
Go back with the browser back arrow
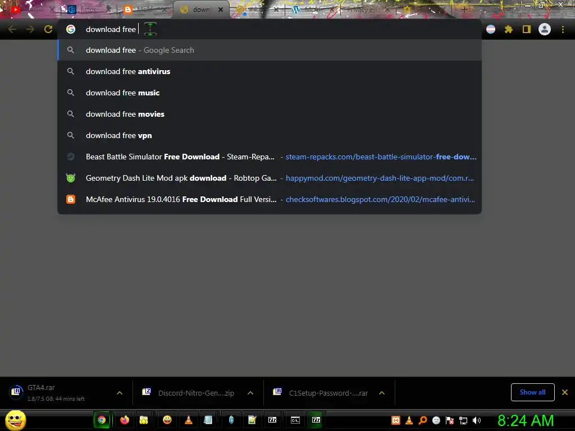coord(12,29)
